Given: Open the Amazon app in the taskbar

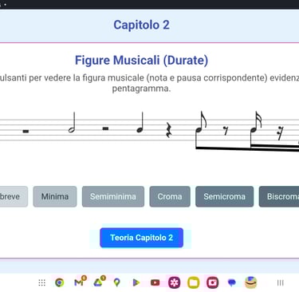Looking at the screenshot, I should click(x=251, y=282).
